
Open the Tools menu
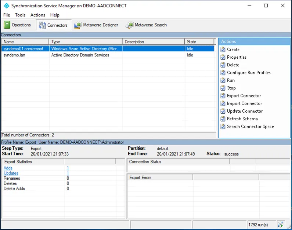[20, 15]
